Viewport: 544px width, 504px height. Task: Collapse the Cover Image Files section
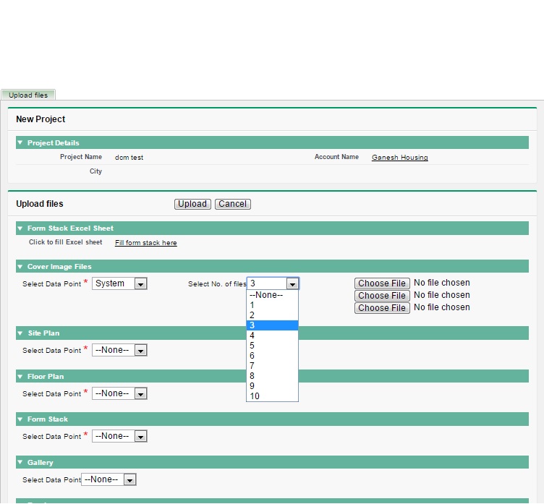pos(20,267)
